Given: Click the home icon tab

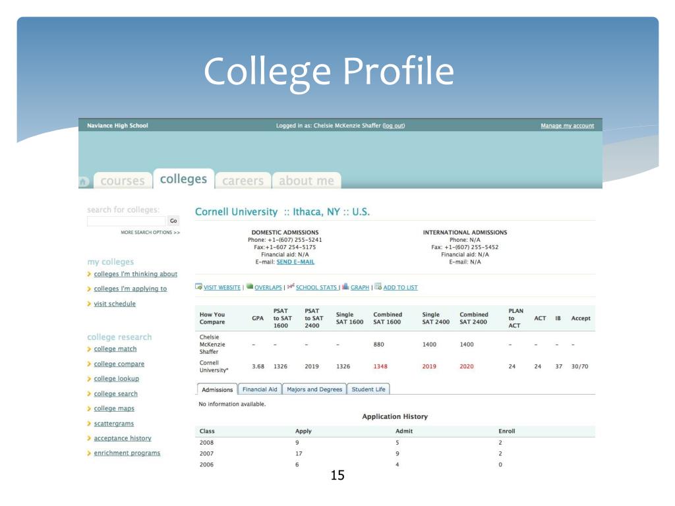Looking at the screenshot, I should 84,182.
